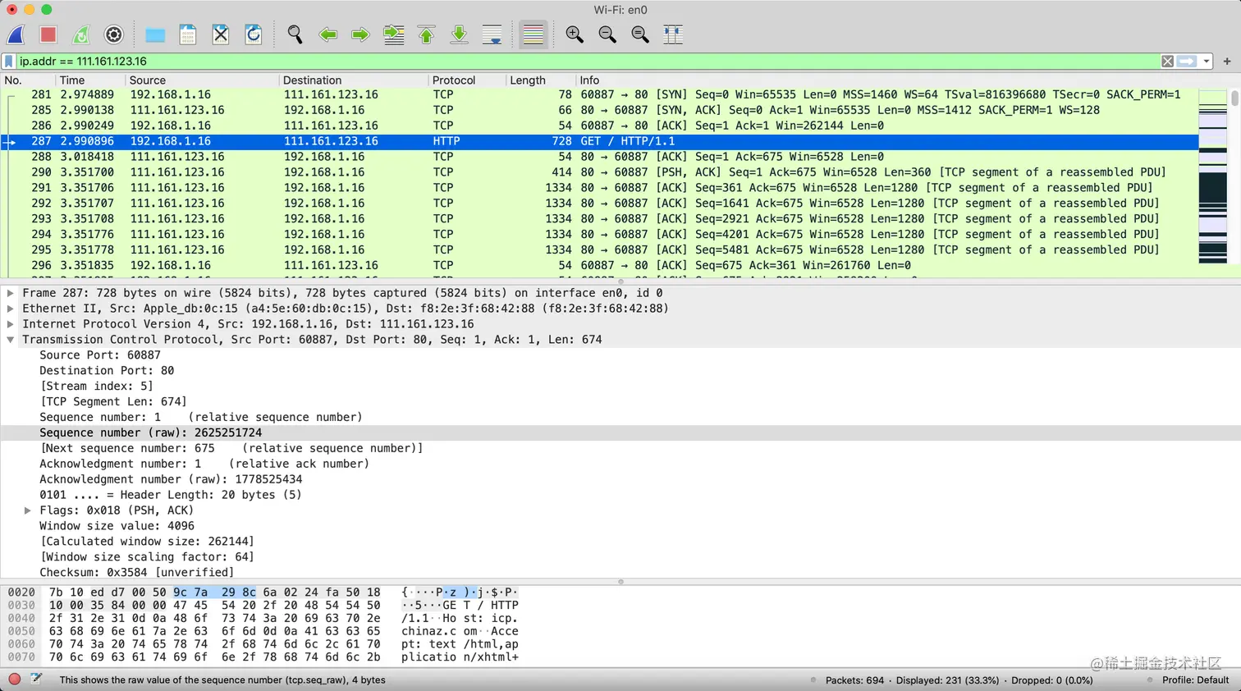Sort packets by the Source column
Screen dimensions: 1241x691
click(202, 80)
